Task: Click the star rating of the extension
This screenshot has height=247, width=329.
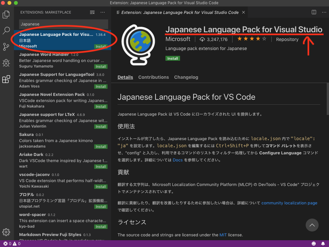Action: click(252, 39)
